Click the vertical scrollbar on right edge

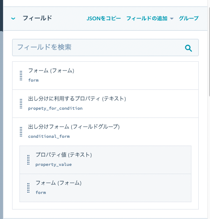(209, 52)
